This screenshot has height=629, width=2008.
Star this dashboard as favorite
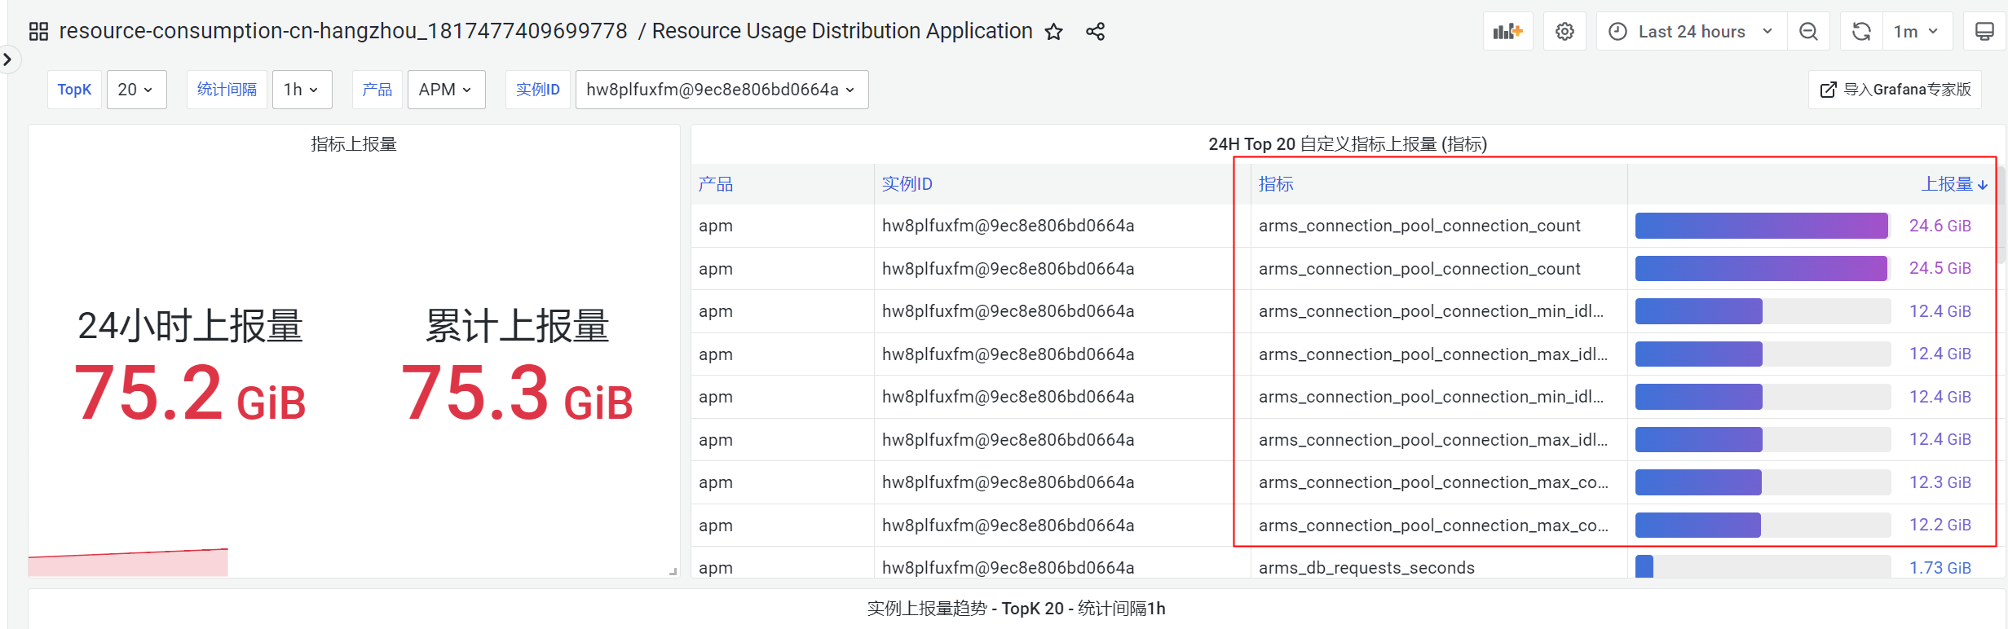tap(1054, 32)
